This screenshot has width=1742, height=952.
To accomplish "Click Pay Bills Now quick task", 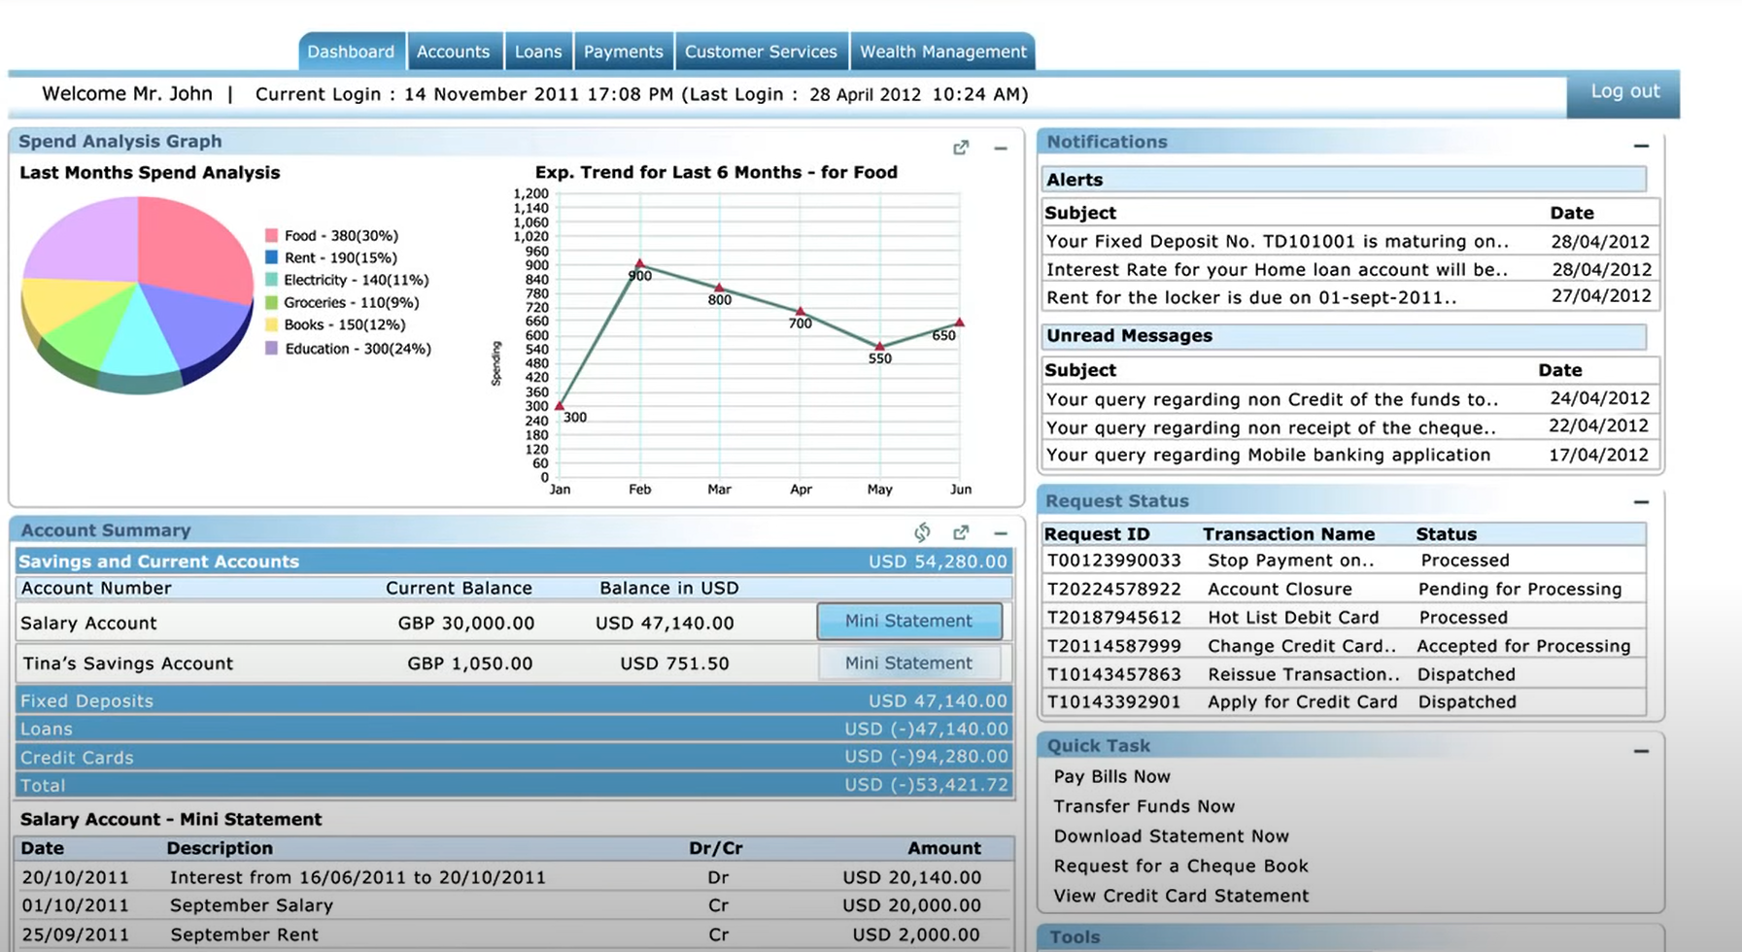I will [1110, 776].
